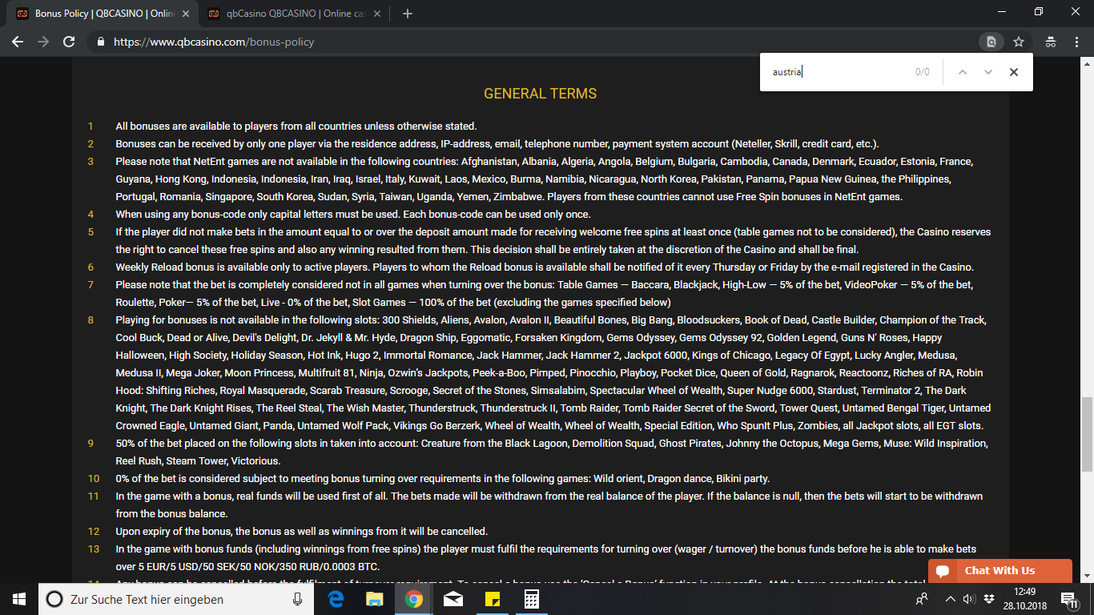Click the search-in-page icon in the address bar
This screenshot has height=615, width=1094.
991,42
